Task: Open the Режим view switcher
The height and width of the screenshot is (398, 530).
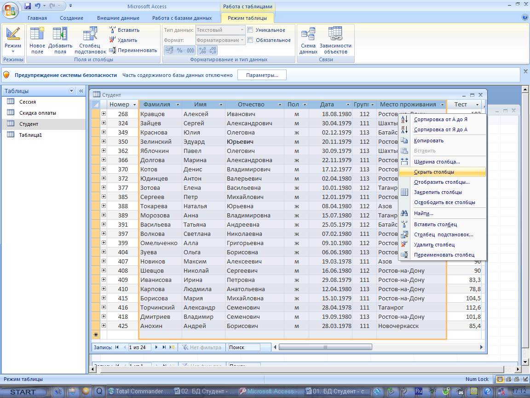Action: 13,40
